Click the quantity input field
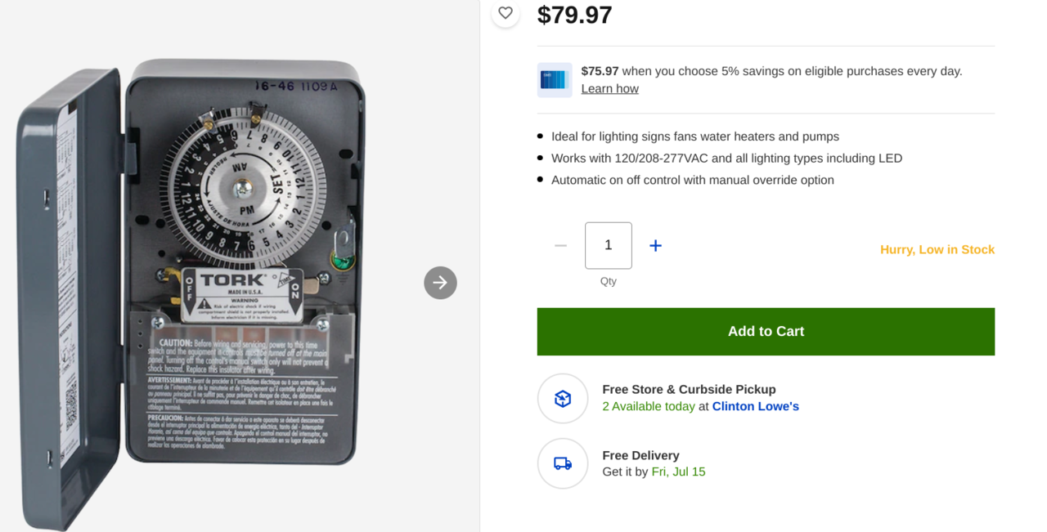 pos(608,245)
